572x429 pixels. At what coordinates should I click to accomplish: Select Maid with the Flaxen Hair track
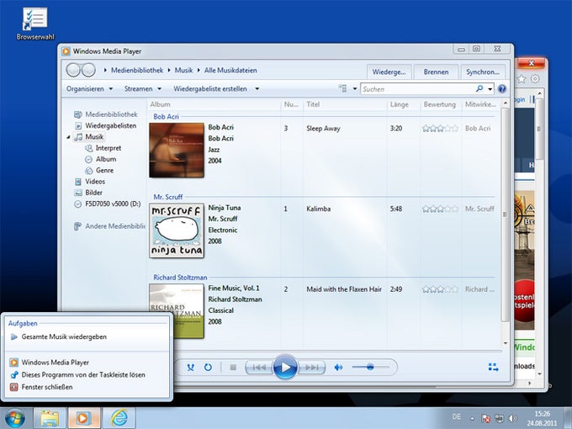tap(344, 289)
